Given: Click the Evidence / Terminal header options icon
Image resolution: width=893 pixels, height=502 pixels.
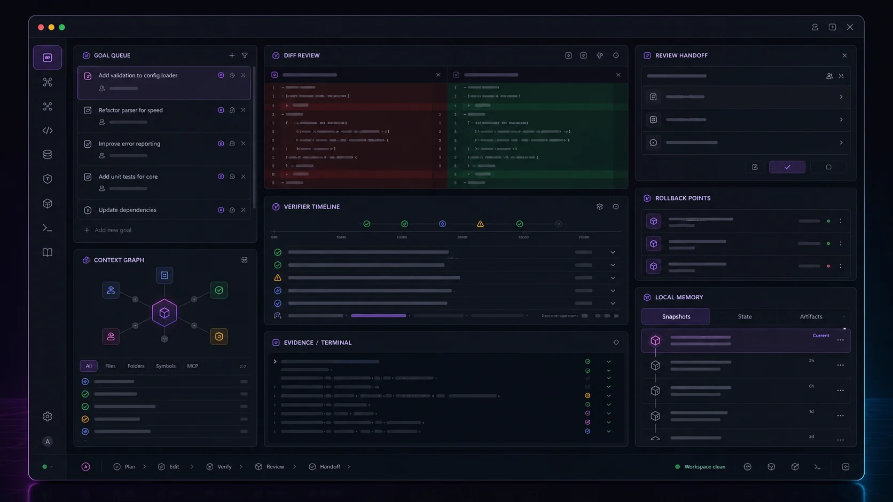Looking at the screenshot, I should pos(616,342).
